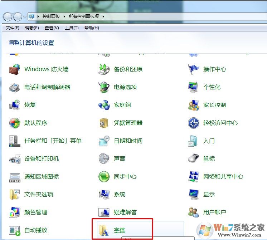This screenshot has width=267, height=240.
Task: Open the 用户帐户 users icon
Action: coord(193,212)
